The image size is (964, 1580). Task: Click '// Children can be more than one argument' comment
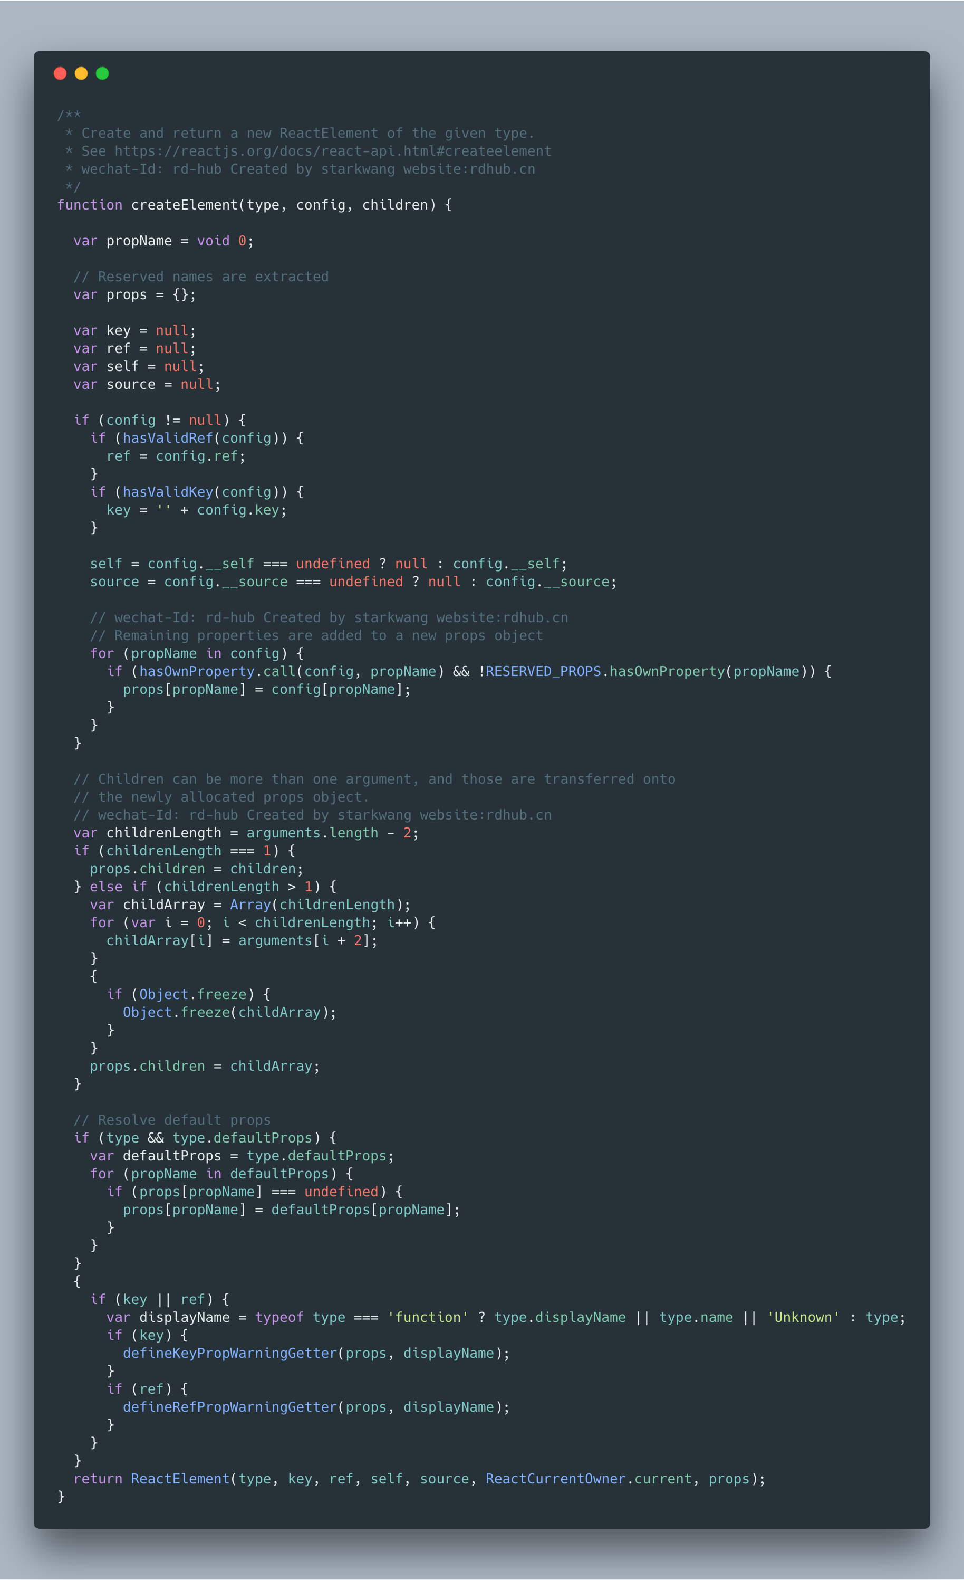374,780
